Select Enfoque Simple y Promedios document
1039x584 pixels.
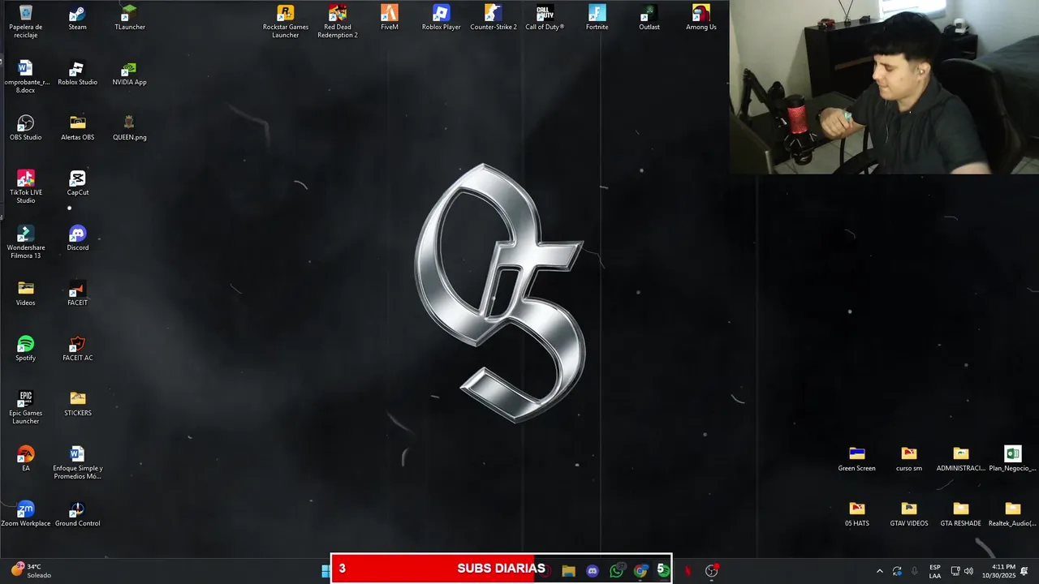(77, 463)
